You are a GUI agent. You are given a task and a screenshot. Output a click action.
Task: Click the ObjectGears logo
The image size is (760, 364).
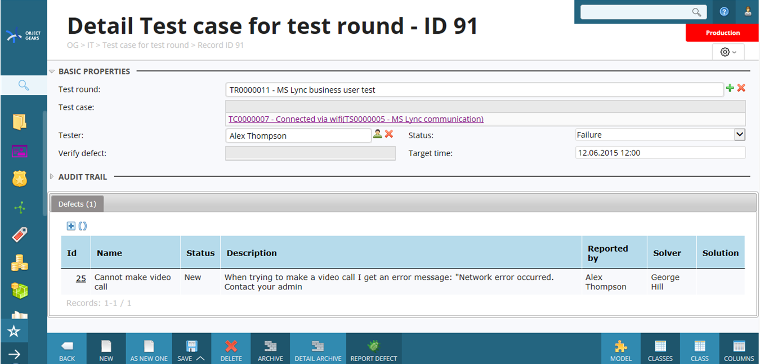(23, 35)
